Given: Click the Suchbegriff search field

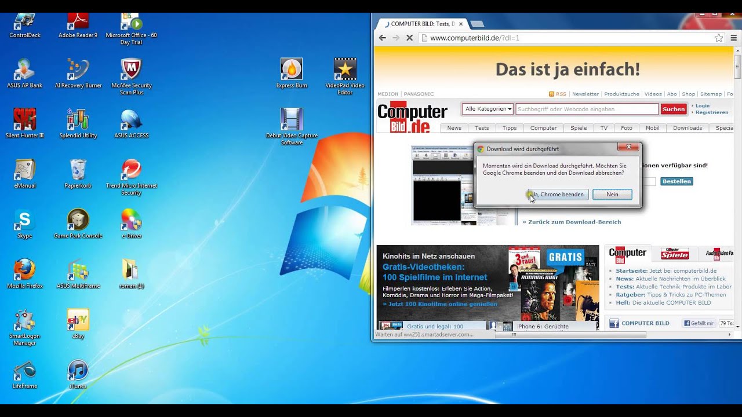Looking at the screenshot, I should point(586,109).
